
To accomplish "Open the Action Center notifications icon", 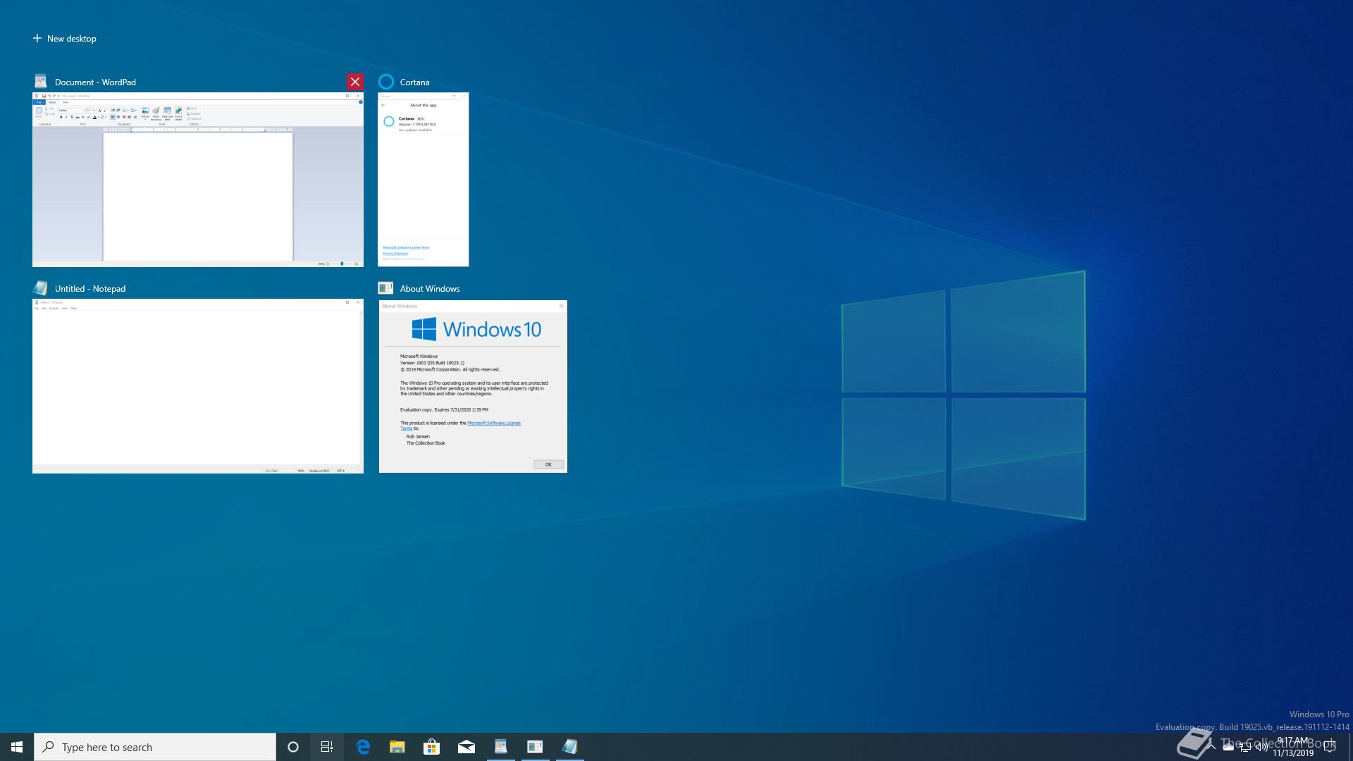I will (x=1330, y=747).
